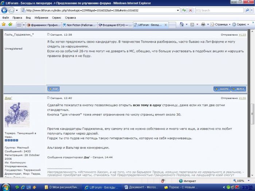
Task: Click the QUOTE button in first post
Action: click(x=222, y=89)
